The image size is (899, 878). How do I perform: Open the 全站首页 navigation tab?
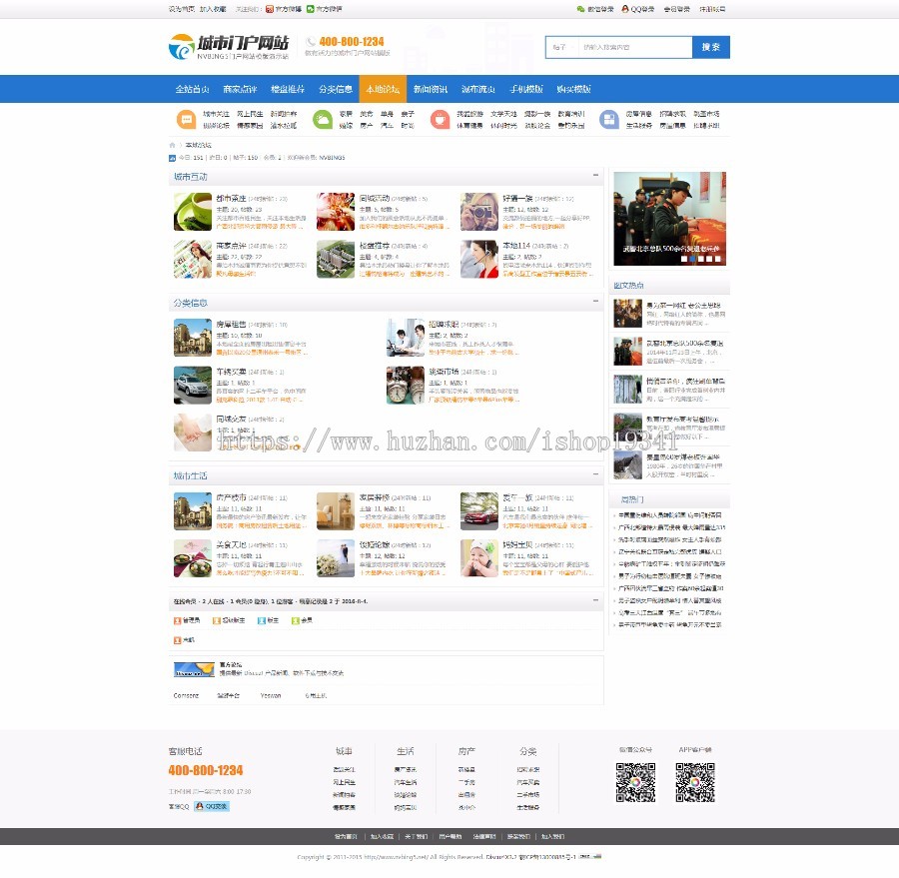[192, 89]
